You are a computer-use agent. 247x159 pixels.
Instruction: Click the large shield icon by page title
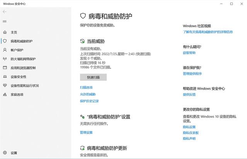coord(83,16)
